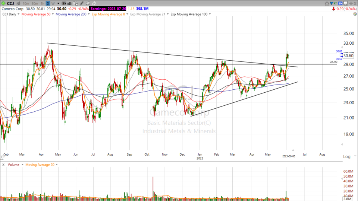
Task: Click the Aug label on time axis
Action: pos(322,154)
